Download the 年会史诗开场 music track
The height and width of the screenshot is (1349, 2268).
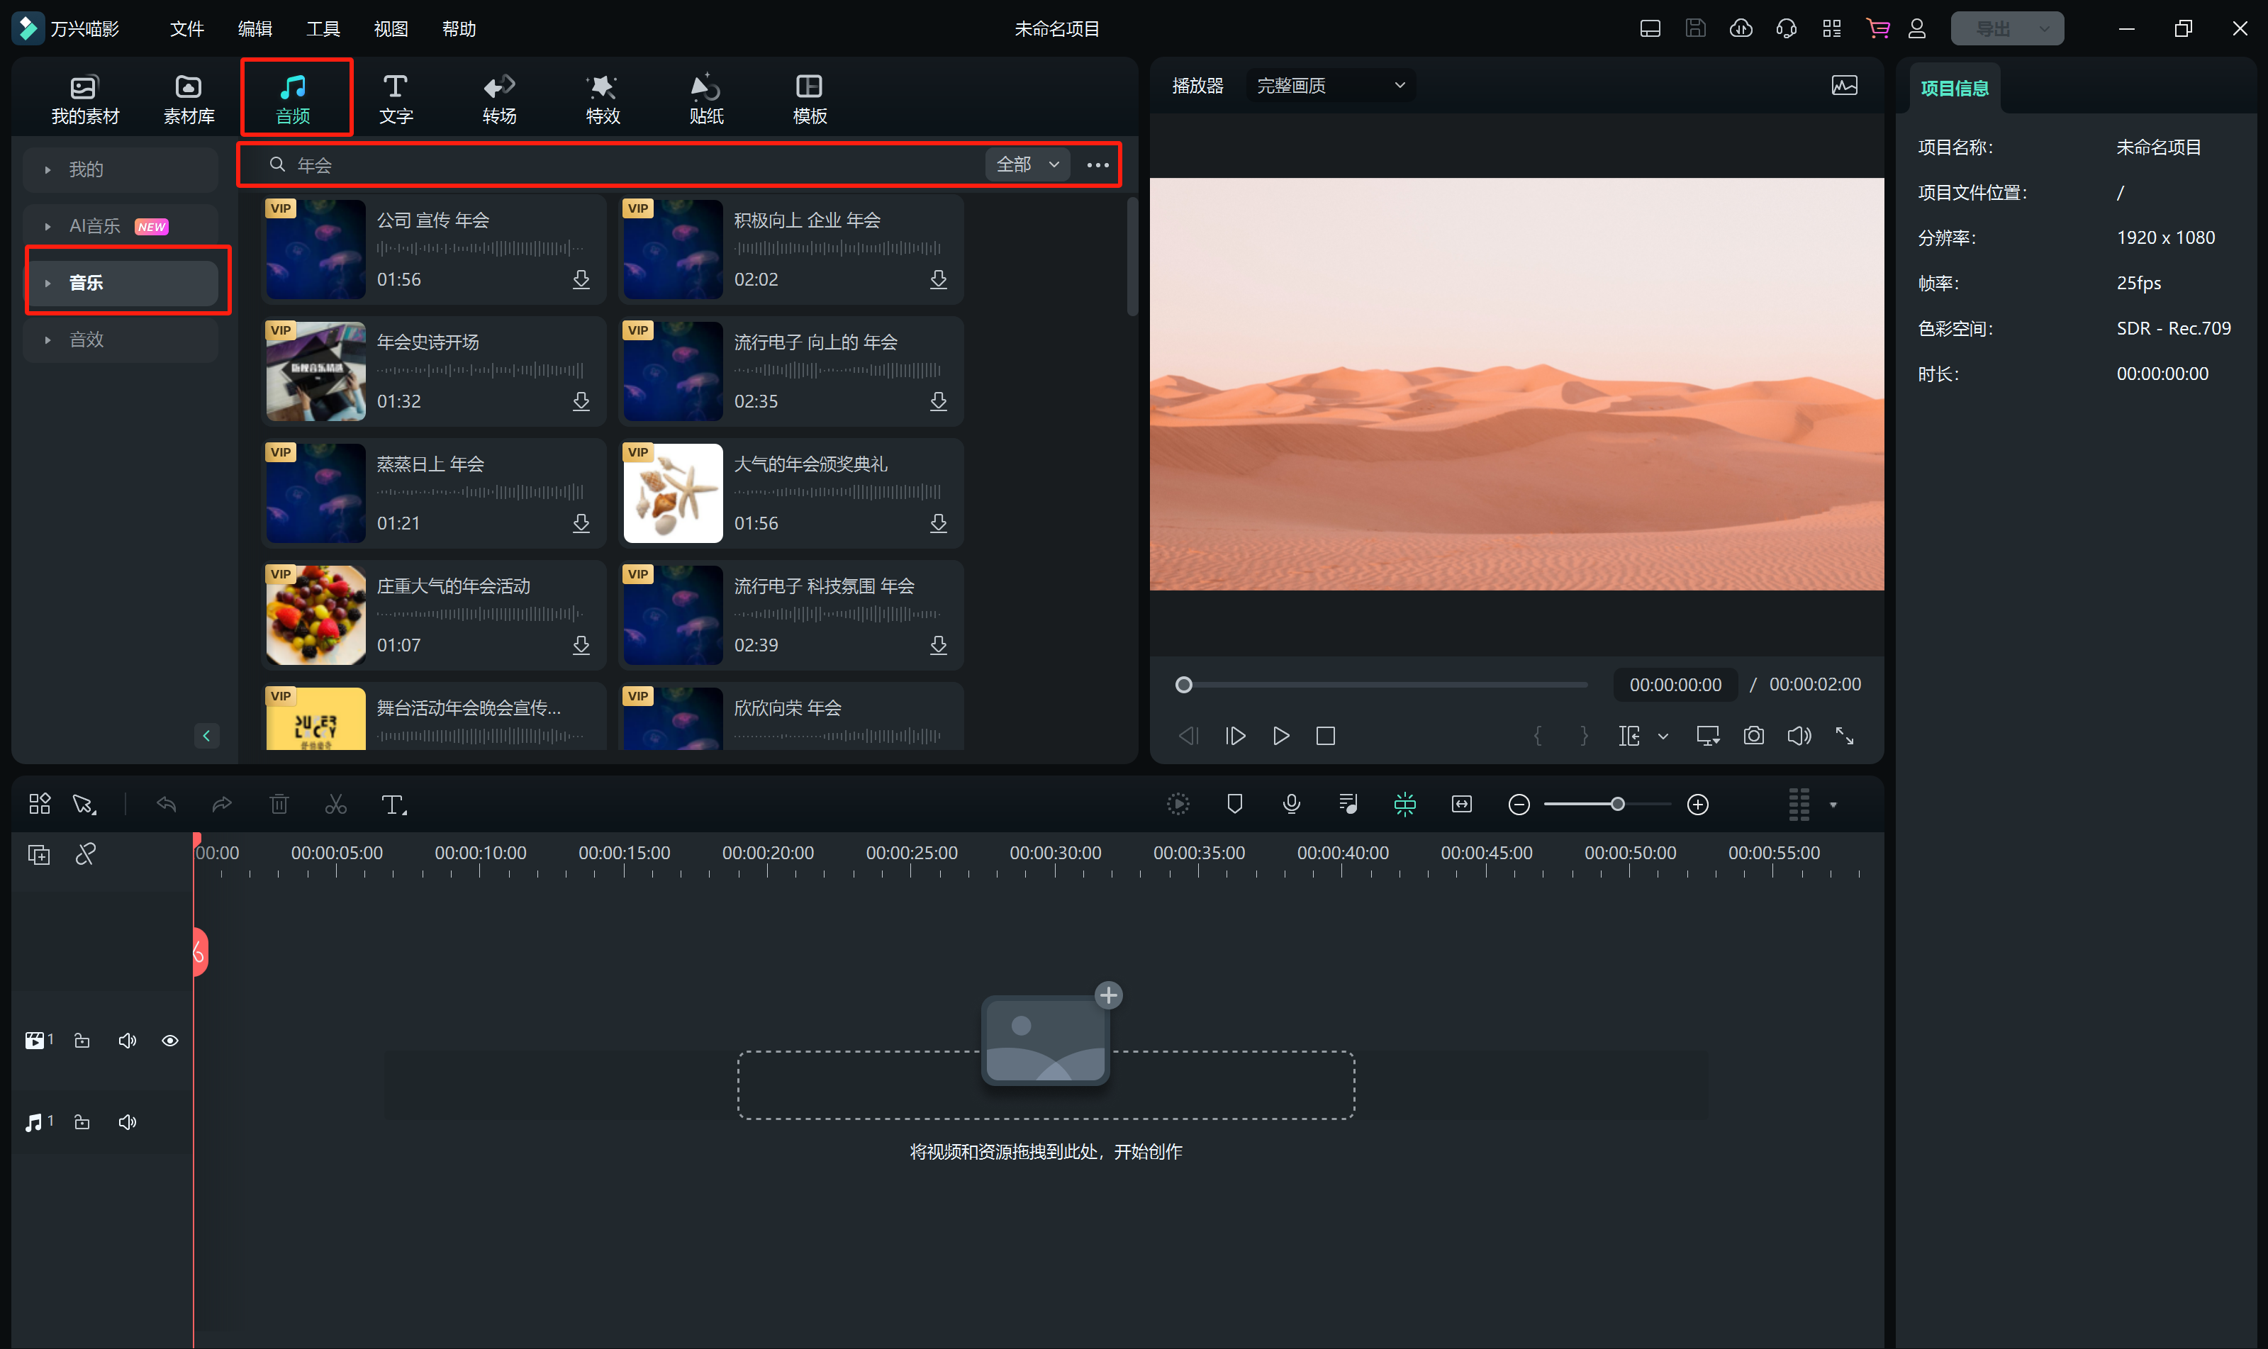click(581, 401)
